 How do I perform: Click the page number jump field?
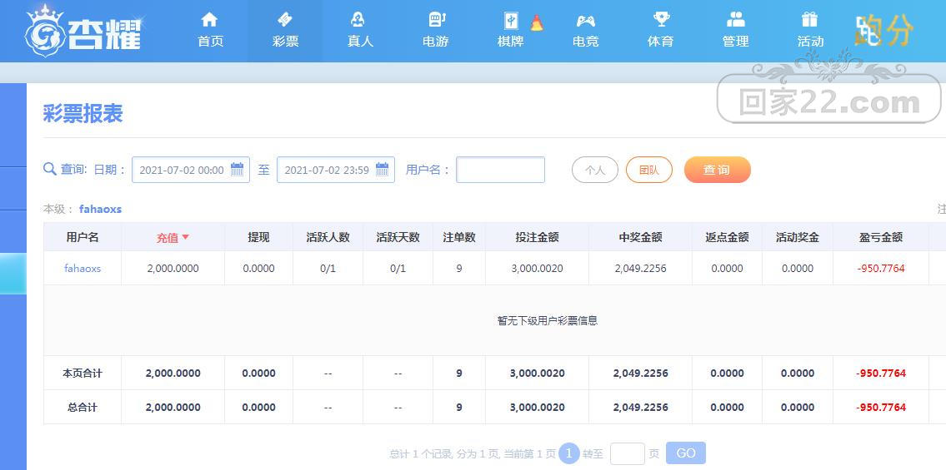[x=628, y=453]
